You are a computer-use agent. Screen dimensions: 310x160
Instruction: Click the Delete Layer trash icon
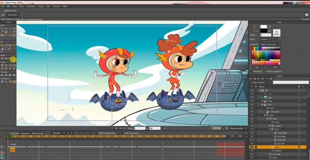263,79
